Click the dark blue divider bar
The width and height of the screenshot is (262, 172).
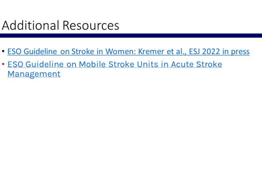pos(131,36)
